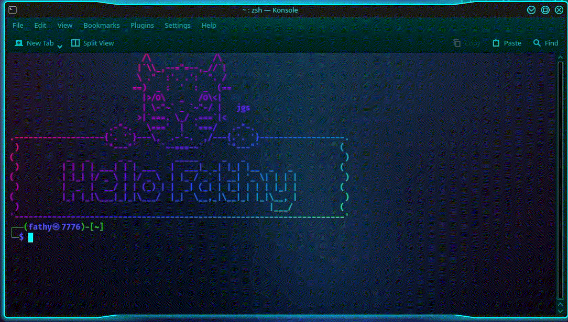
Task: Click the '[~]' directory in prompt
Action: [x=97, y=227]
